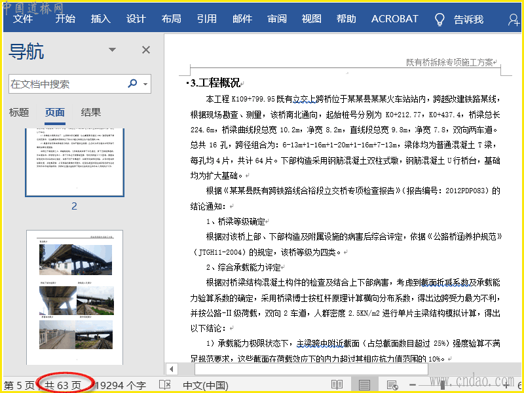524x393 pixels.
Task: Switch to the 标题 navigation tab
Action: 19,112
